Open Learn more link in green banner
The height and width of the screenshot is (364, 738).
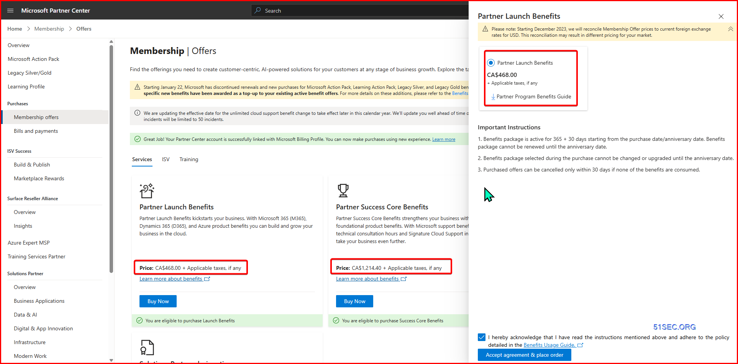point(444,139)
